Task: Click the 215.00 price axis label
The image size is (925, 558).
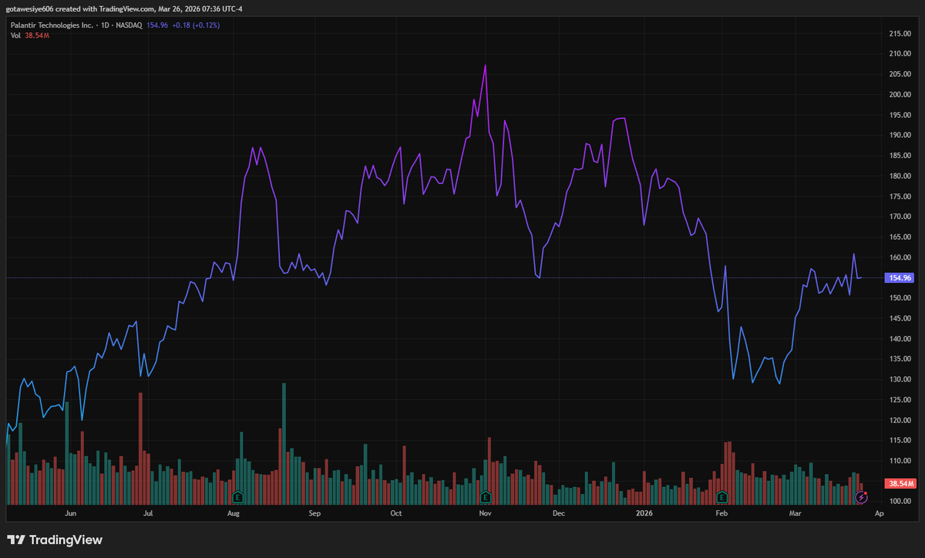Action: pyautogui.click(x=900, y=34)
